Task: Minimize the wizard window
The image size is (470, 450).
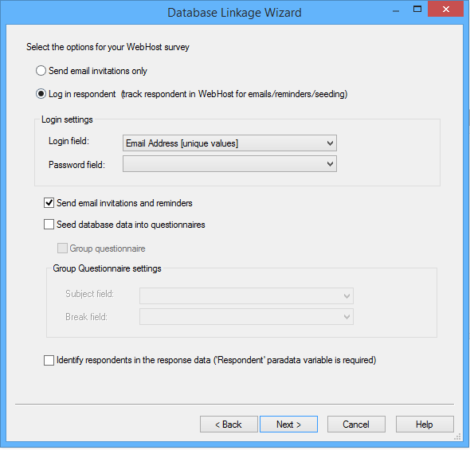Action: (x=396, y=10)
